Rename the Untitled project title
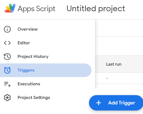 (x=96, y=8)
